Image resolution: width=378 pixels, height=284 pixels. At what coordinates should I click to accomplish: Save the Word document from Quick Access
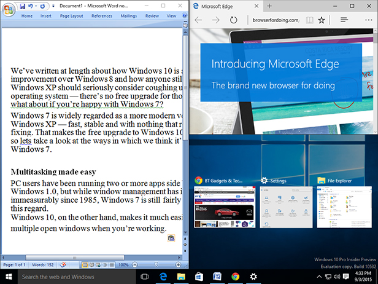click(23, 6)
